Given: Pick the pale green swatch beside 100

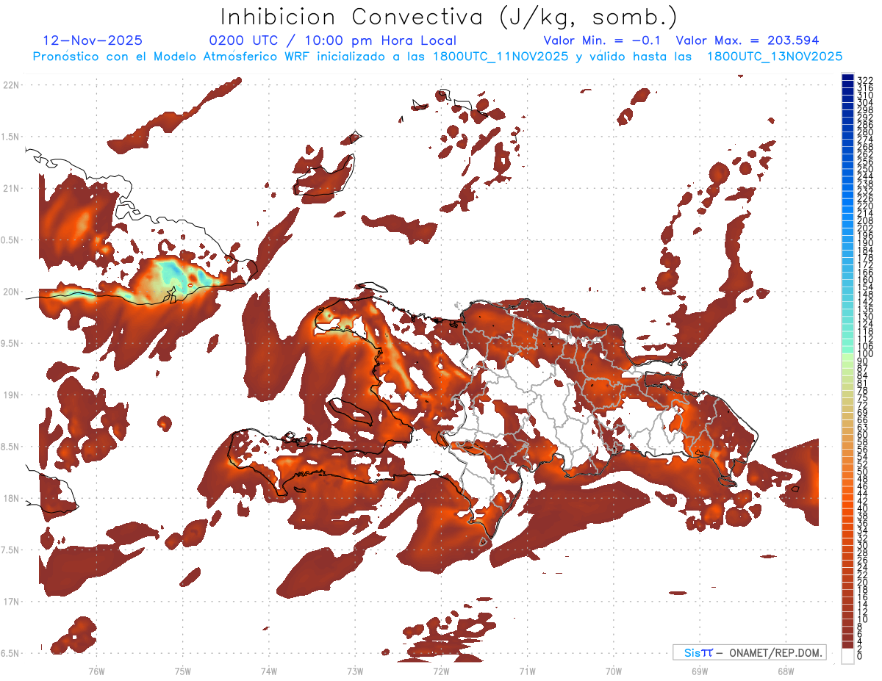Looking at the screenshot, I should tap(847, 356).
